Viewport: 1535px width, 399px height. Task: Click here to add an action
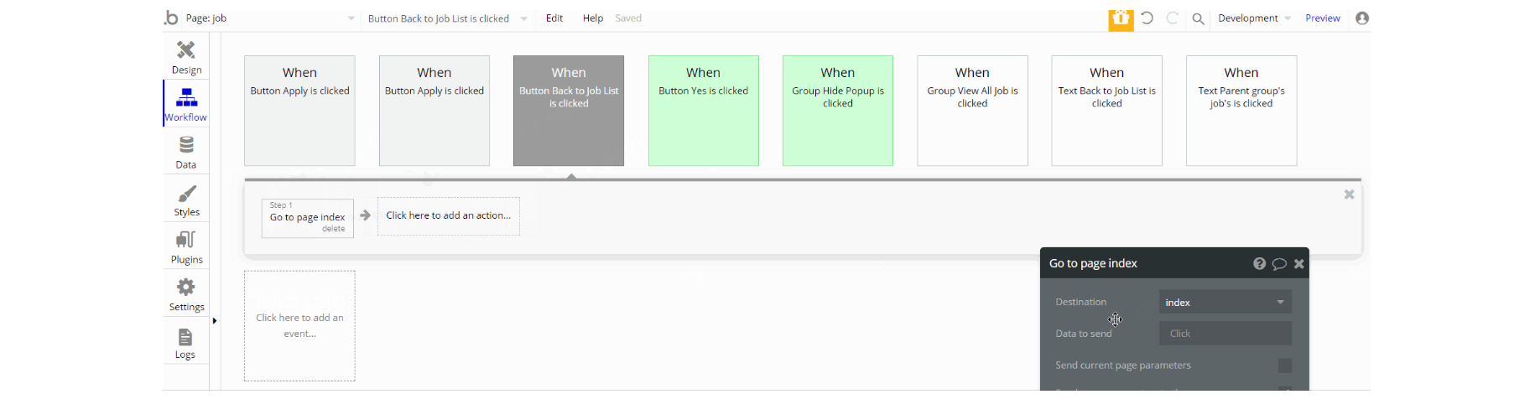449,216
